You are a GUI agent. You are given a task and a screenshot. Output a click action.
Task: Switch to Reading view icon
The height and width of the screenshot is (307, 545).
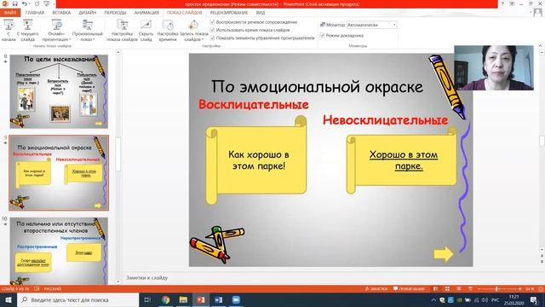[459, 289]
